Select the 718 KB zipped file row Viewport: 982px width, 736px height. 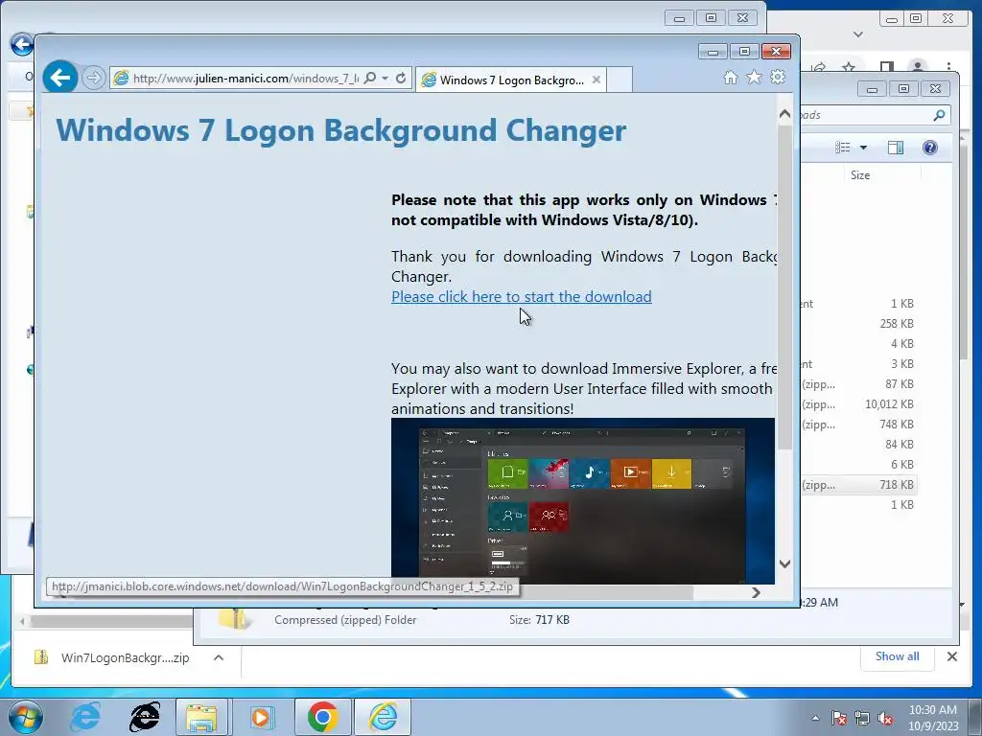(858, 485)
